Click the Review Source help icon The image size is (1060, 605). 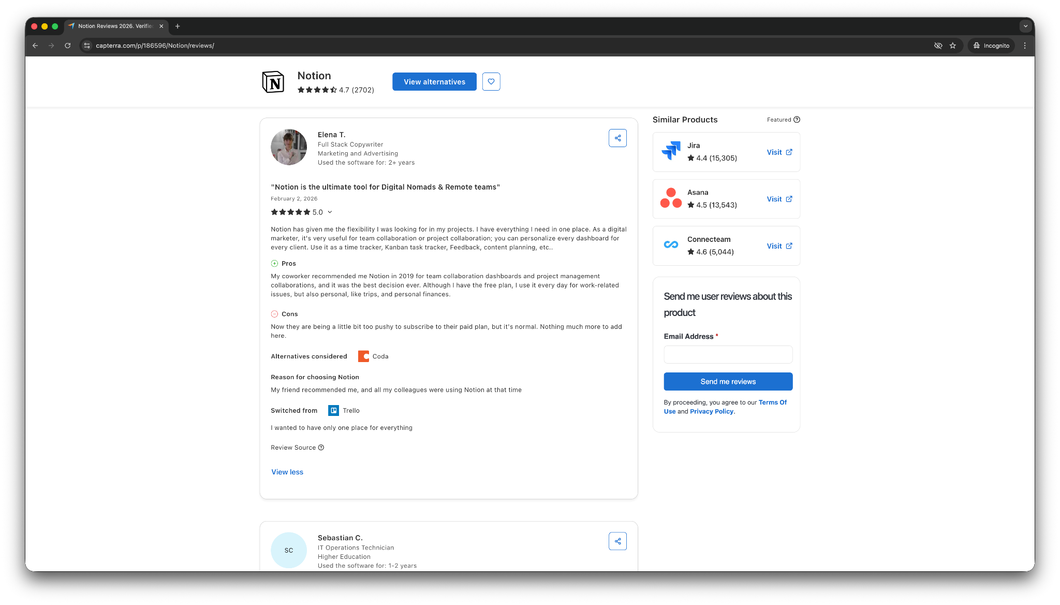pos(321,448)
